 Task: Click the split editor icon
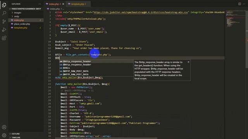(x=239, y=4)
